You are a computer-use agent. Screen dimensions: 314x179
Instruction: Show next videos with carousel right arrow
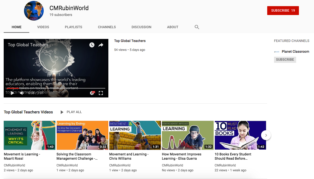click(266, 135)
